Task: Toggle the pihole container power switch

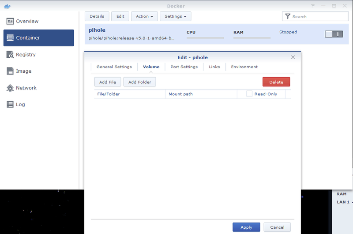Action: click(x=334, y=34)
